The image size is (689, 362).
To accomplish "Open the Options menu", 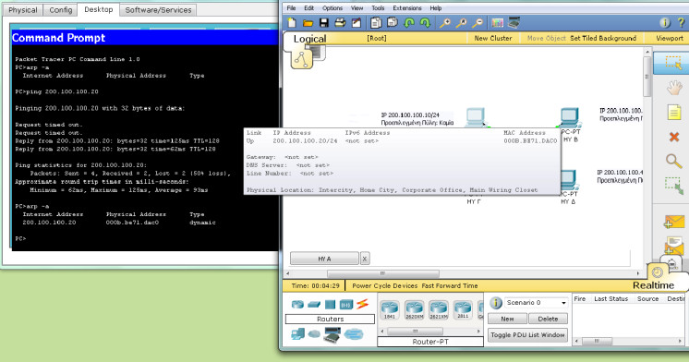I will click(x=332, y=8).
